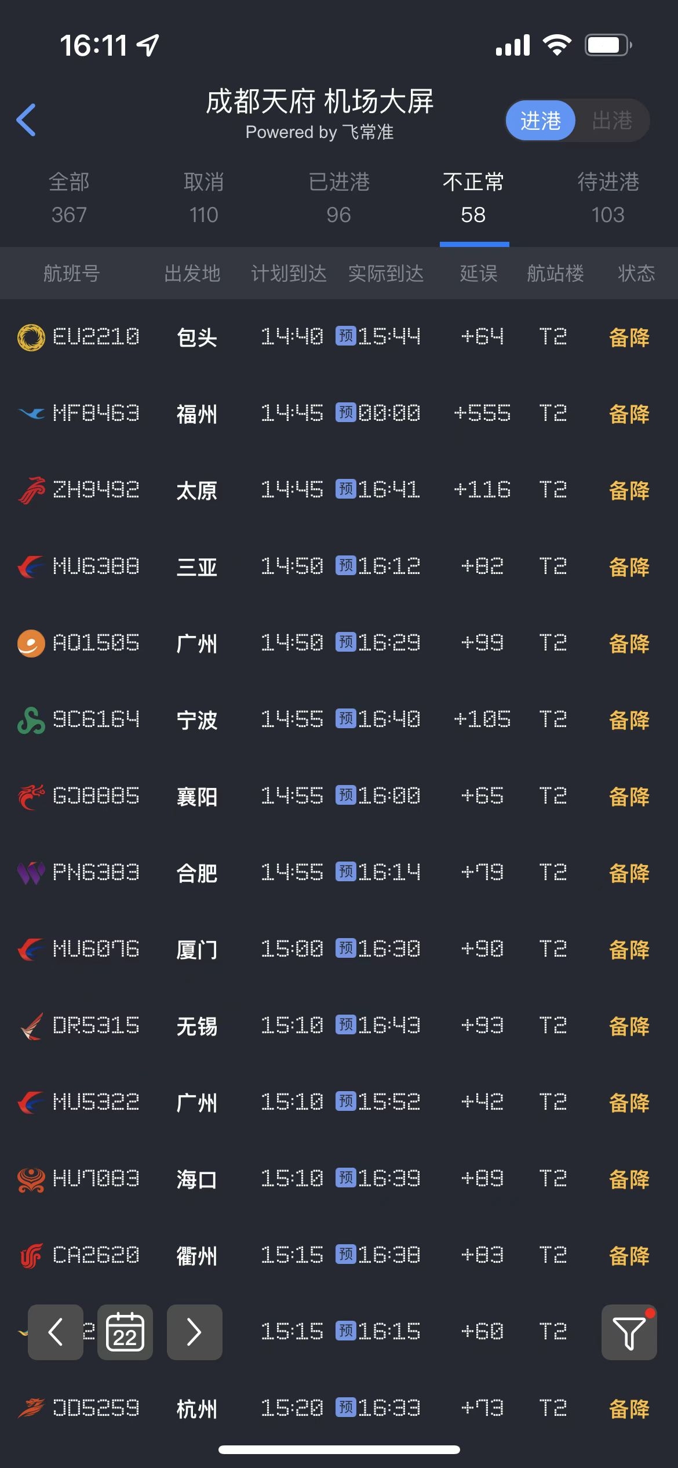This screenshot has height=1468, width=678.
Task: Select the 进港 arrivals toggle
Action: click(x=541, y=121)
